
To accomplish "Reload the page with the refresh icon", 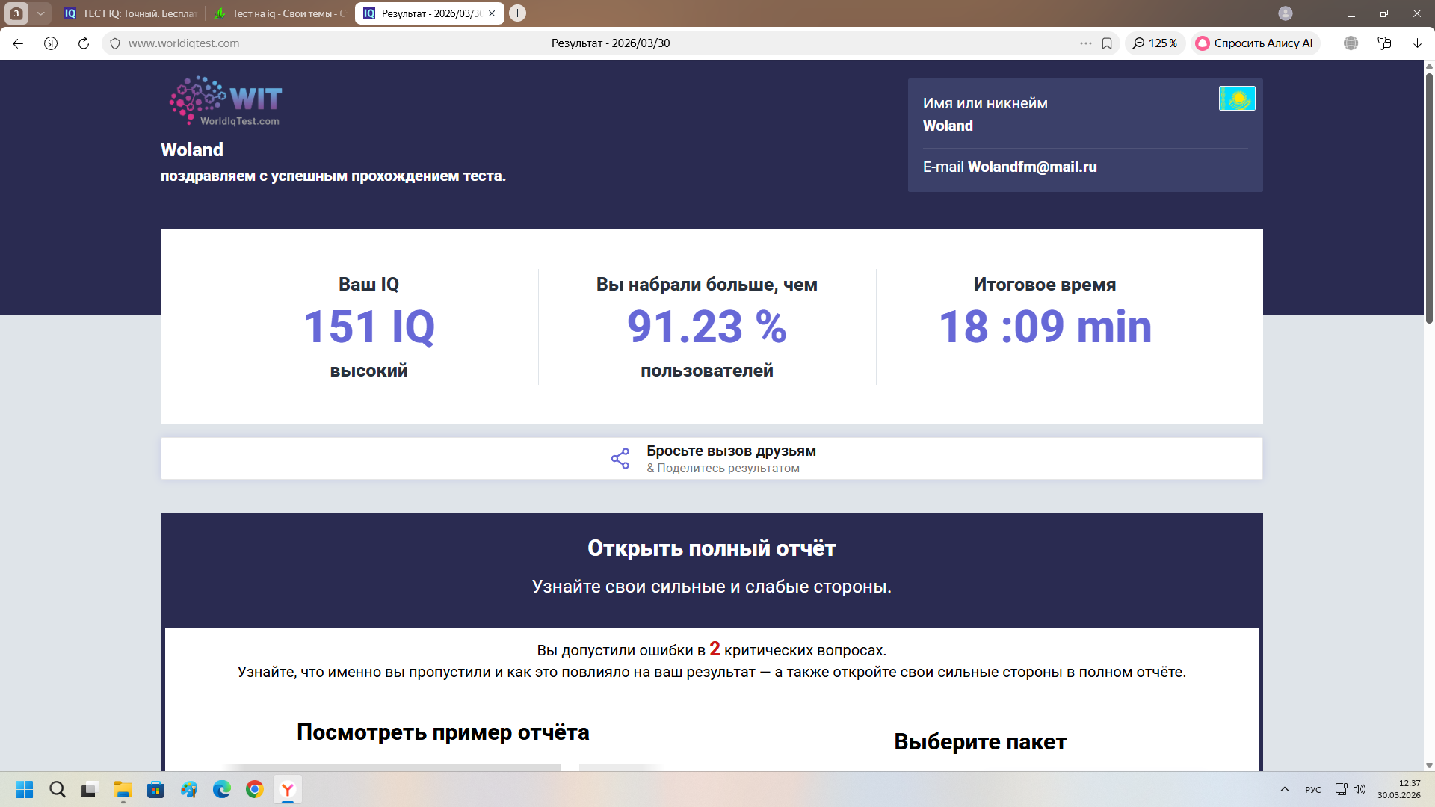I will pos(84,43).
